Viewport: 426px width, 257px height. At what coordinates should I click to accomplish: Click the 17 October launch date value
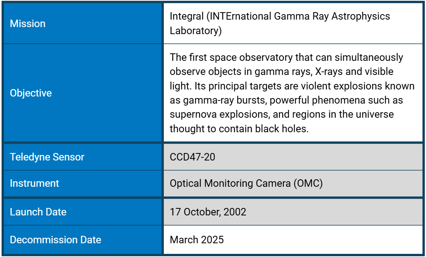click(208, 212)
